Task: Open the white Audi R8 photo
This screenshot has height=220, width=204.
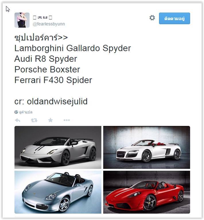Action: pos(147,147)
